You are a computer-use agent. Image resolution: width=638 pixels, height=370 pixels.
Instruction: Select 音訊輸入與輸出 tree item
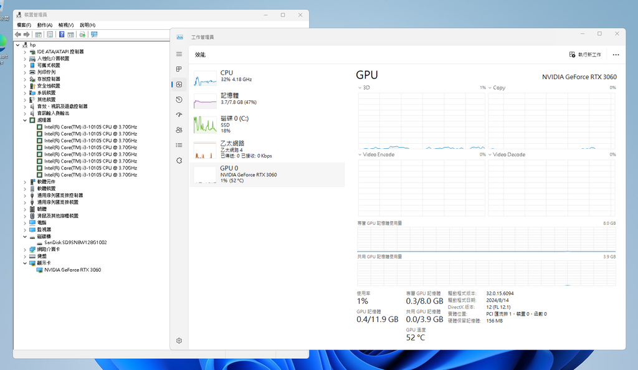53,113
